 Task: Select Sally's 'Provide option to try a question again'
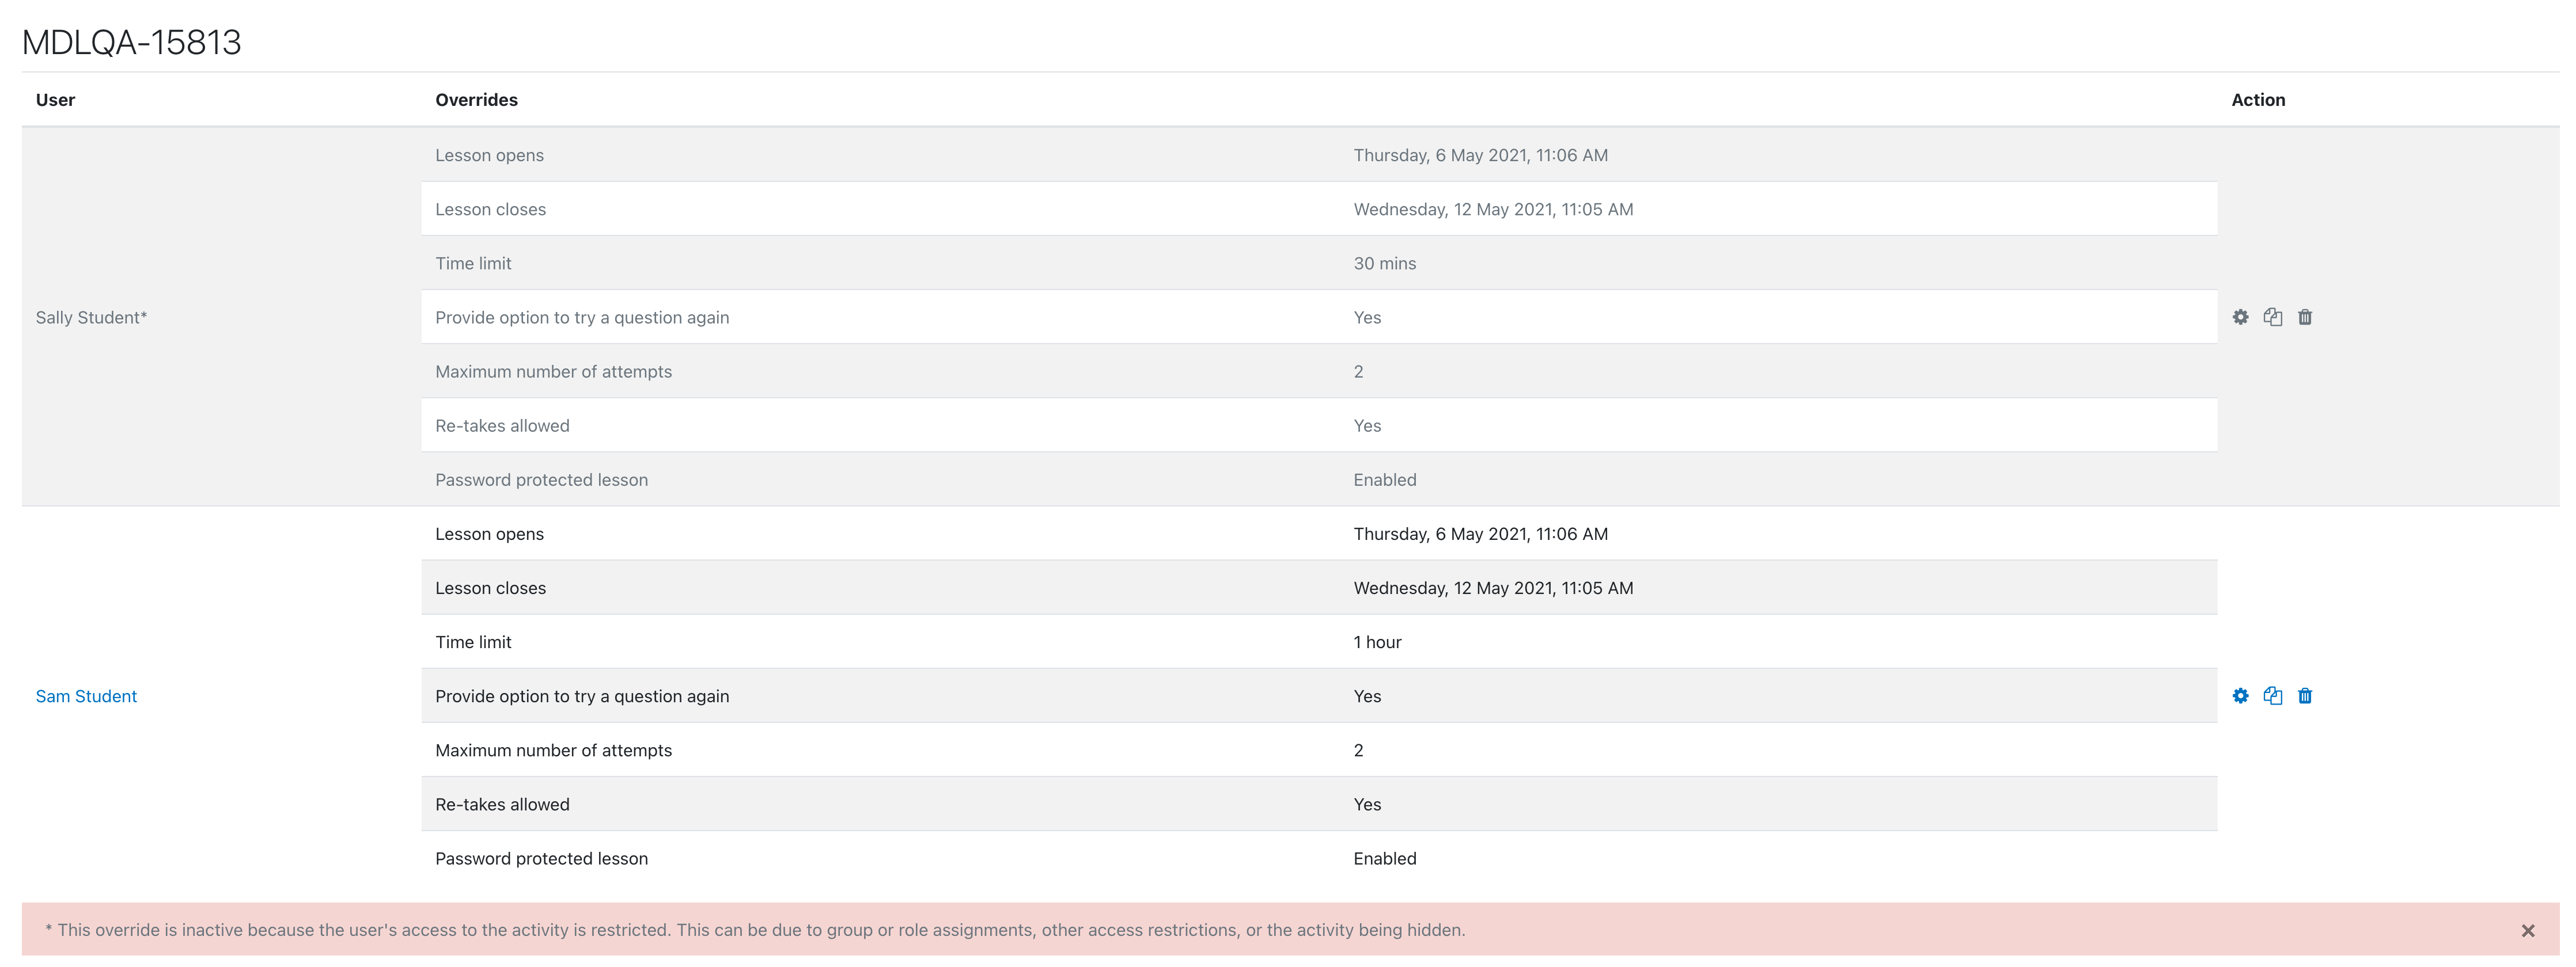tap(582, 318)
